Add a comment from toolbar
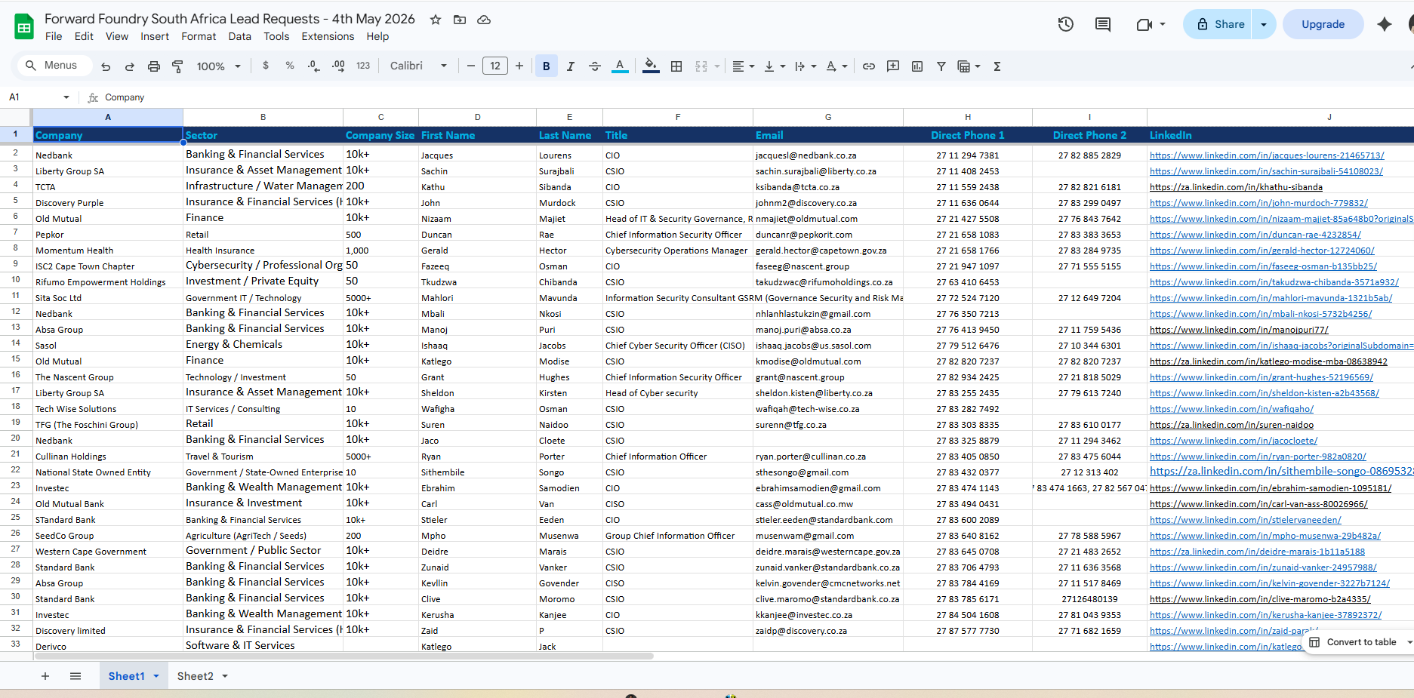The image size is (1414, 698). coord(893,66)
